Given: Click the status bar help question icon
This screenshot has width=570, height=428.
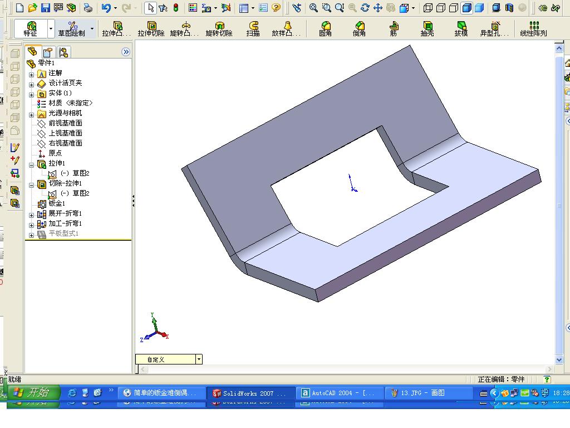Looking at the screenshot, I should click(x=547, y=379).
